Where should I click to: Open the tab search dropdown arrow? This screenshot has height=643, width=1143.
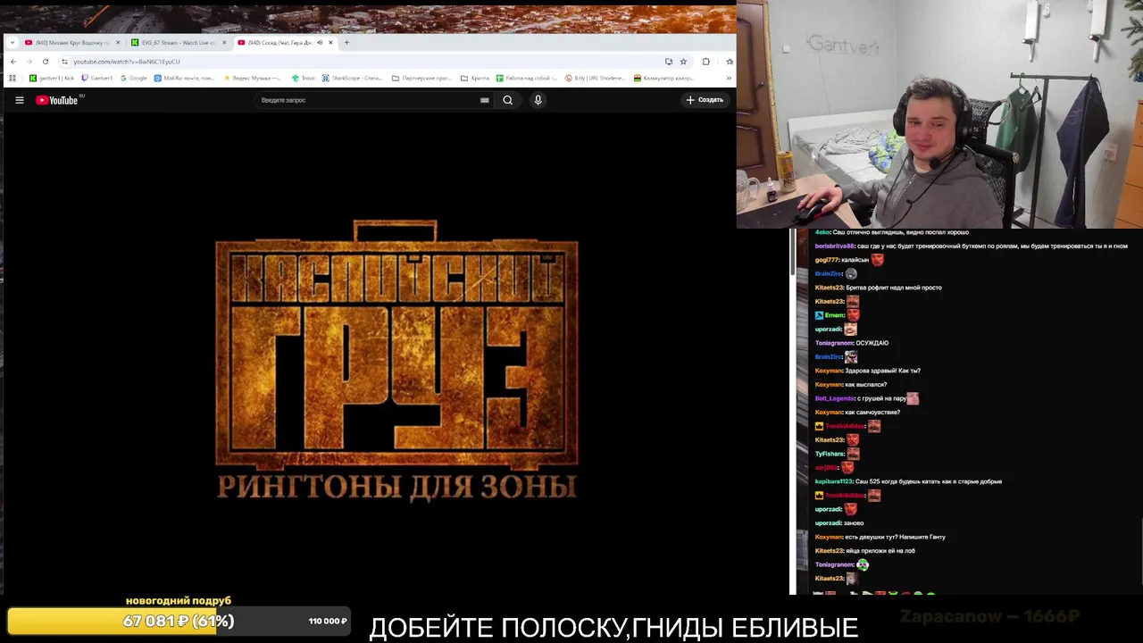coord(12,43)
